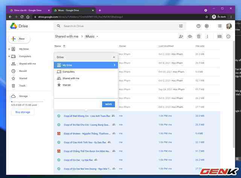
Task: Open Starred in the sidebar
Action: [x=23, y=78]
